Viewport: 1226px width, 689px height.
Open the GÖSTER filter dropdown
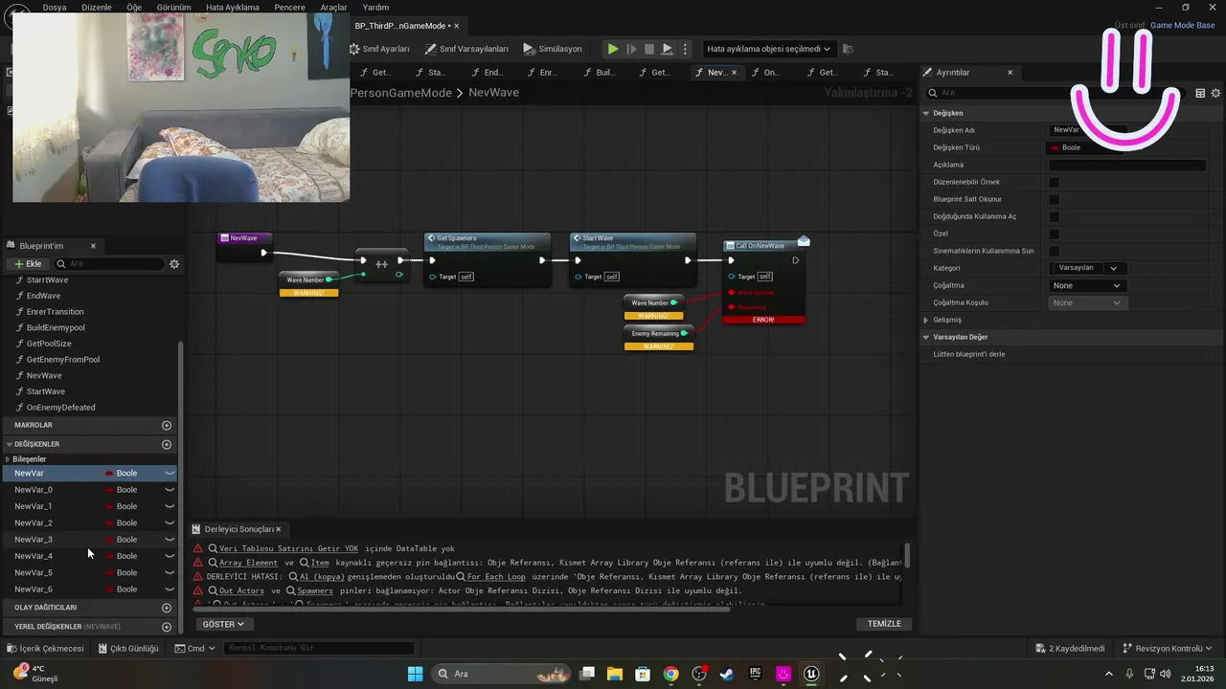click(223, 624)
